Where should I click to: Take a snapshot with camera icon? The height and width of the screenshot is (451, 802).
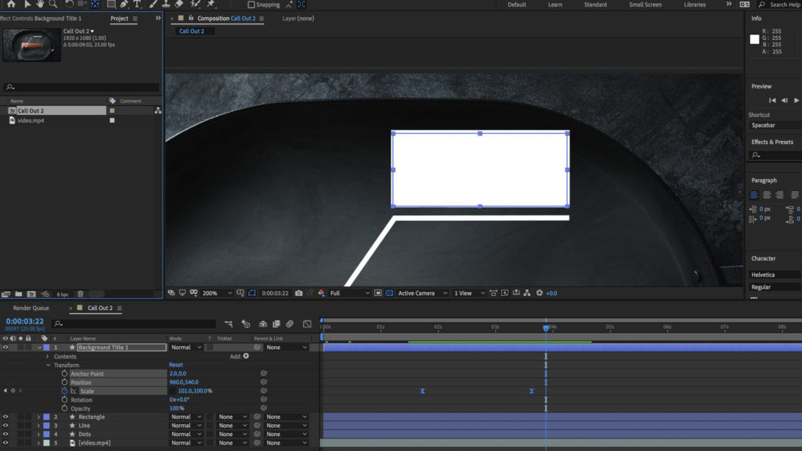tap(298, 293)
